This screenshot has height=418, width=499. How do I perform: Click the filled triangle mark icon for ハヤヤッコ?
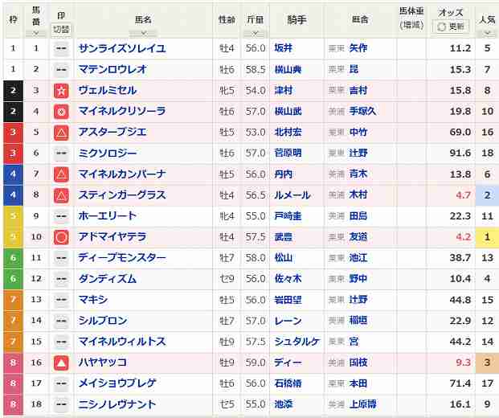(61, 363)
